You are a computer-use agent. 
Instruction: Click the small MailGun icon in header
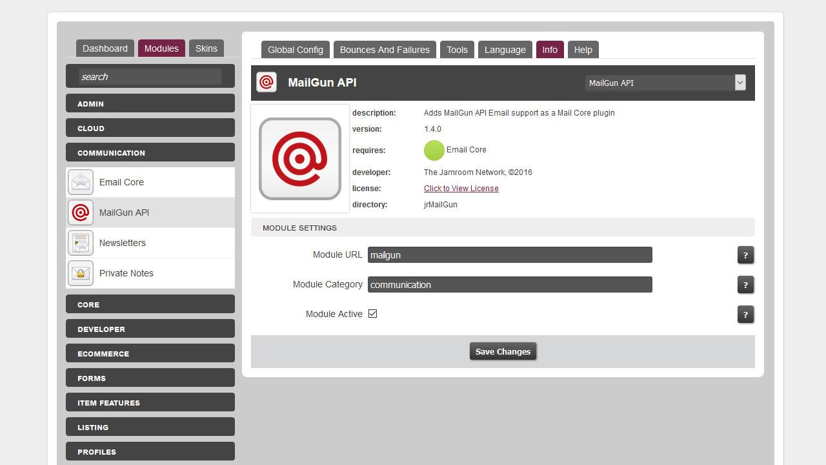click(x=267, y=83)
